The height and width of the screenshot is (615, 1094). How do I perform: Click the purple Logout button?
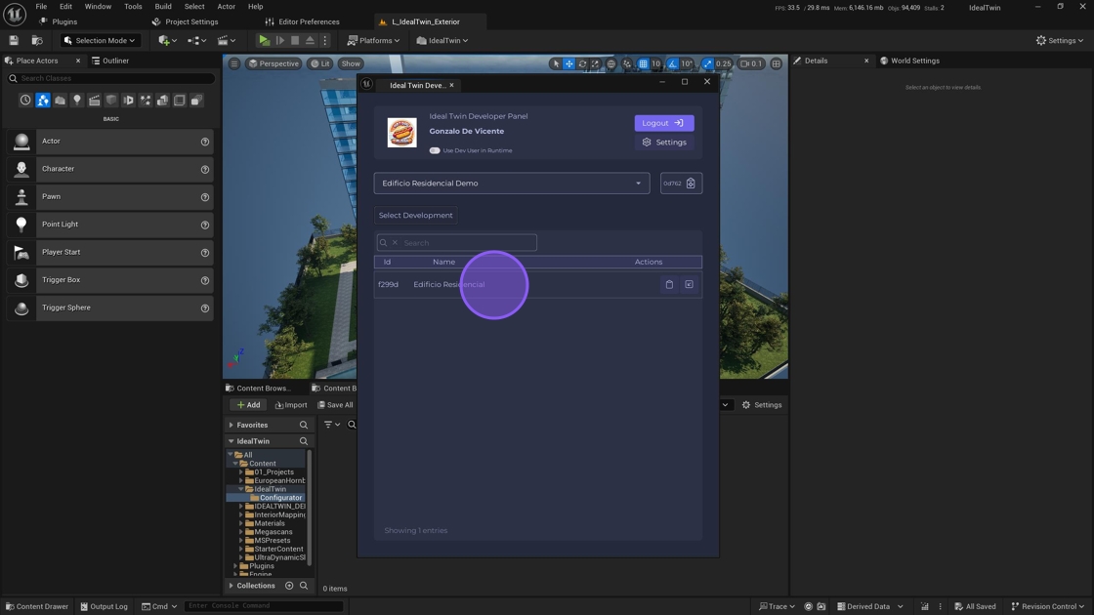(x=664, y=123)
